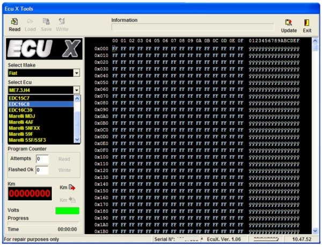Screen dimensions: 322x247
Task: Pick Marelli 5SF/5SF3 in the Ecu list
Action: click(41, 140)
